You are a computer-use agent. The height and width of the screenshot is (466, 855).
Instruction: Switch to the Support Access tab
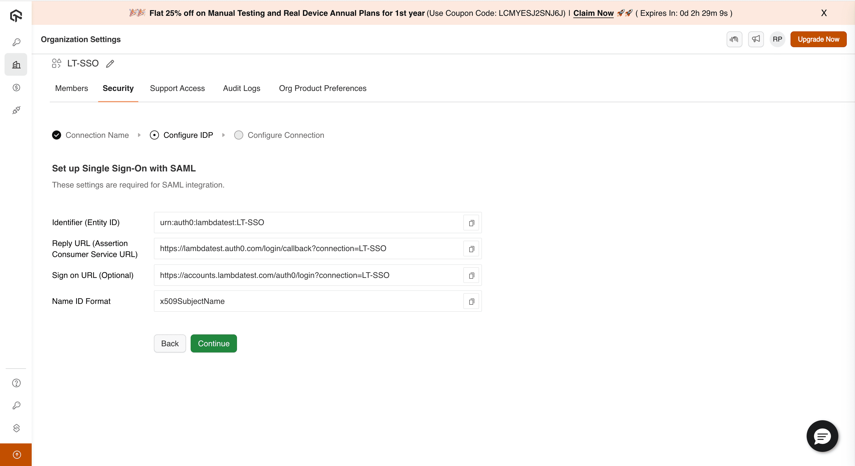[x=177, y=88]
